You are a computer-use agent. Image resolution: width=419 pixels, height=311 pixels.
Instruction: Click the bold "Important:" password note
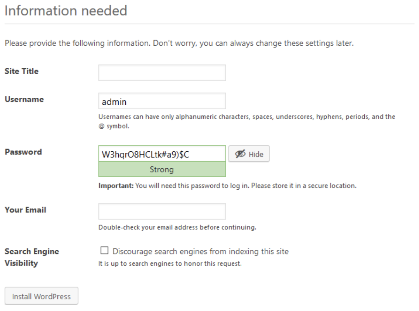tap(116, 186)
